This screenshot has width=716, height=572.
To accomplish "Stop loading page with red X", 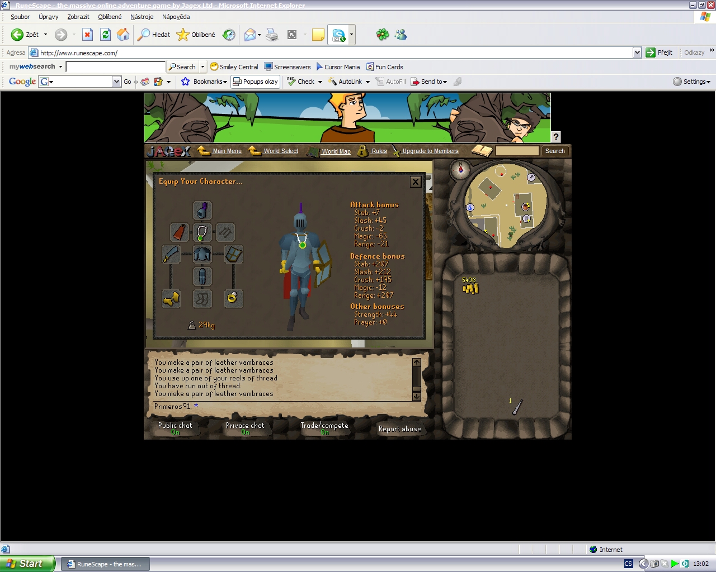I will pyautogui.click(x=87, y=35).
